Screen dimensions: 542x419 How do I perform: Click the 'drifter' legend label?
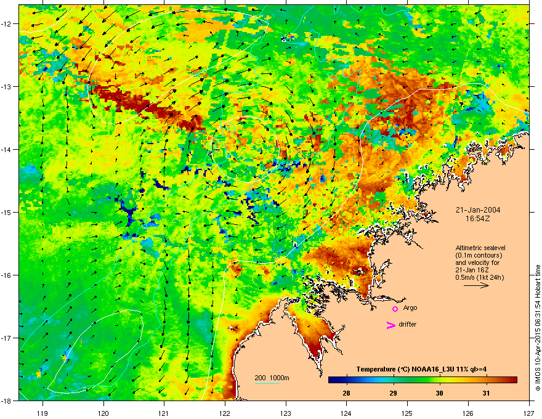pyautogui.click(x=408, y=324)
